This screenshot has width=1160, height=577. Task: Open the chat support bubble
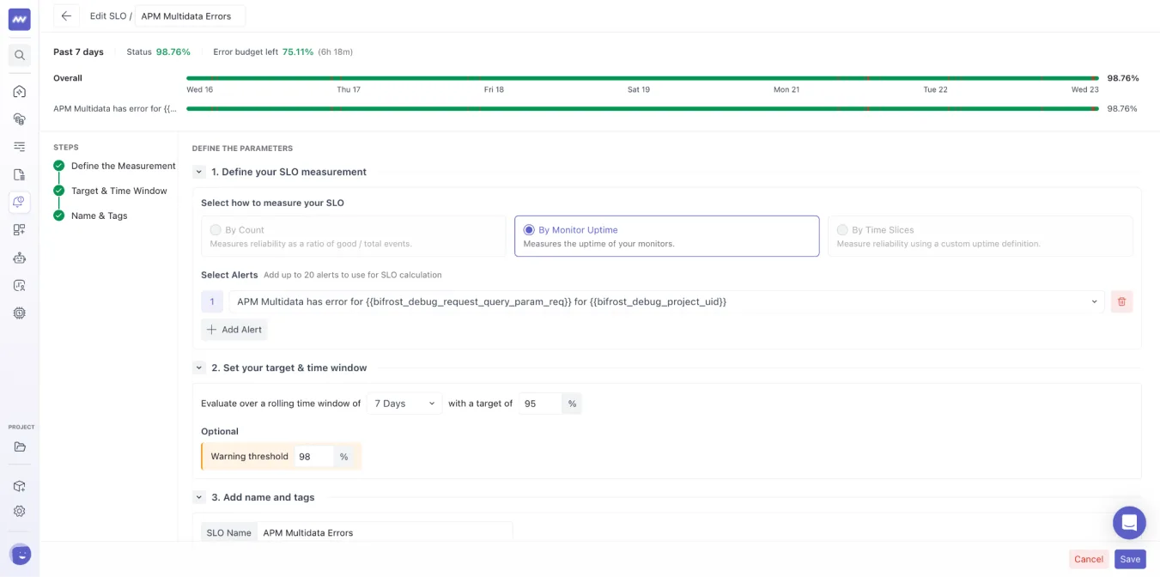(1129, 522)
